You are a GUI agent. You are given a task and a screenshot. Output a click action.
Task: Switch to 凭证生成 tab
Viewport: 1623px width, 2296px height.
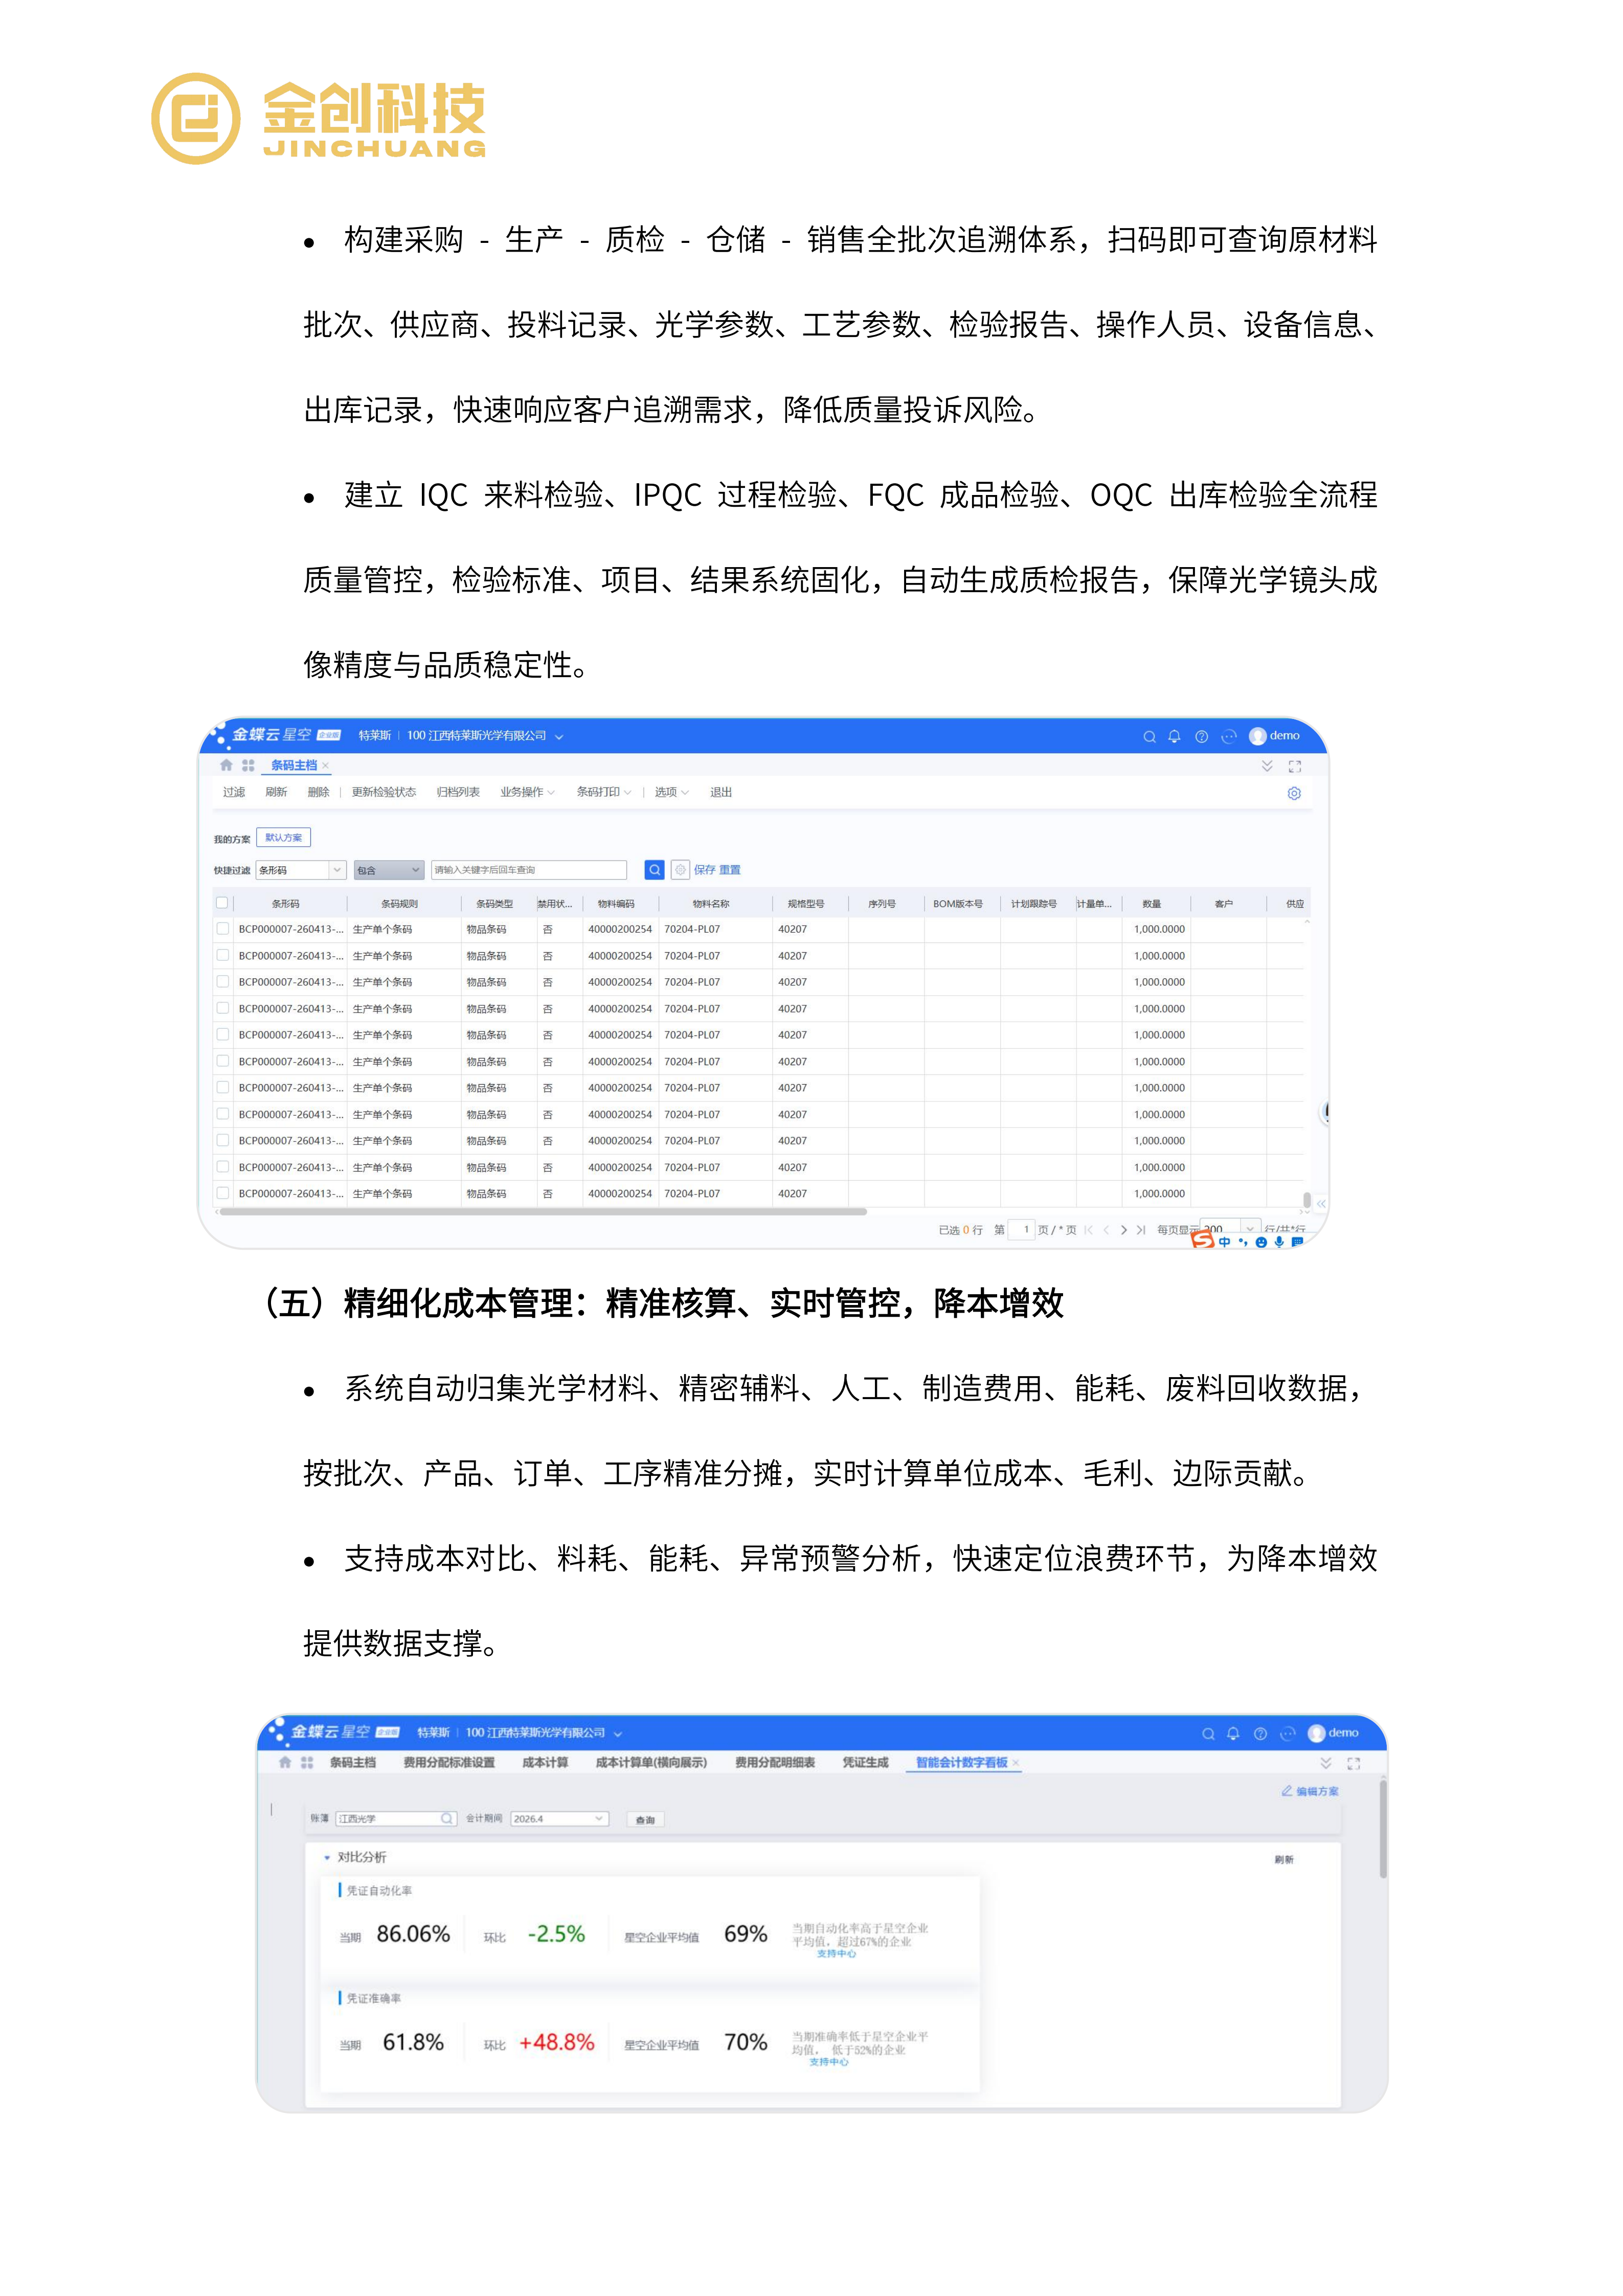click(x=865, y=1762)
